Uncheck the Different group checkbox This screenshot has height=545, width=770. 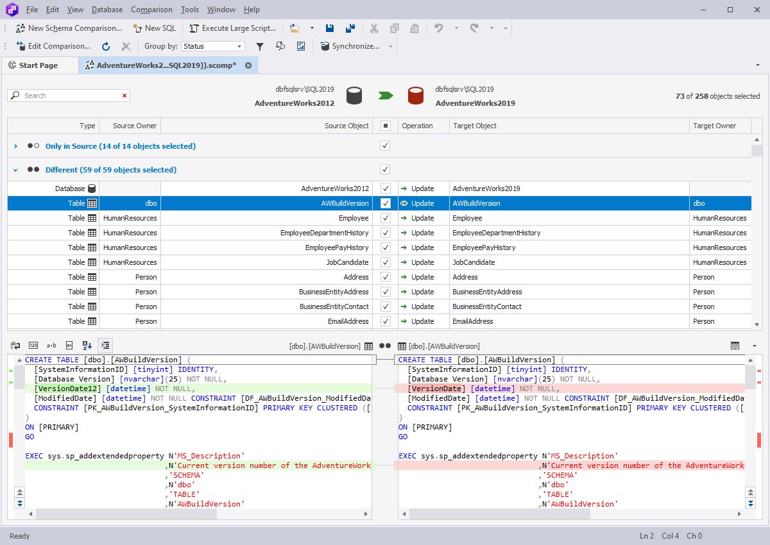[x=385, y=169]
